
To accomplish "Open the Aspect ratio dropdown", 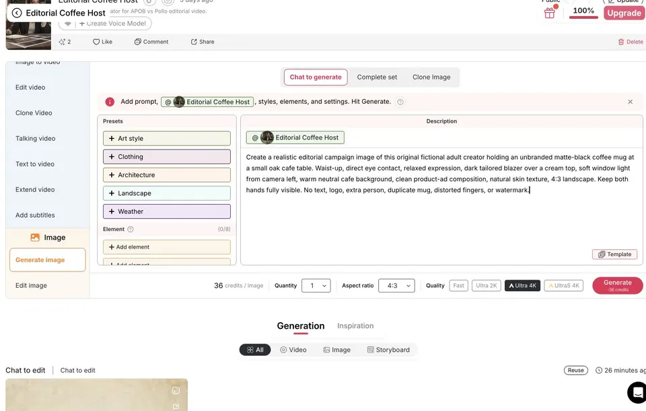I will point(396,286).
